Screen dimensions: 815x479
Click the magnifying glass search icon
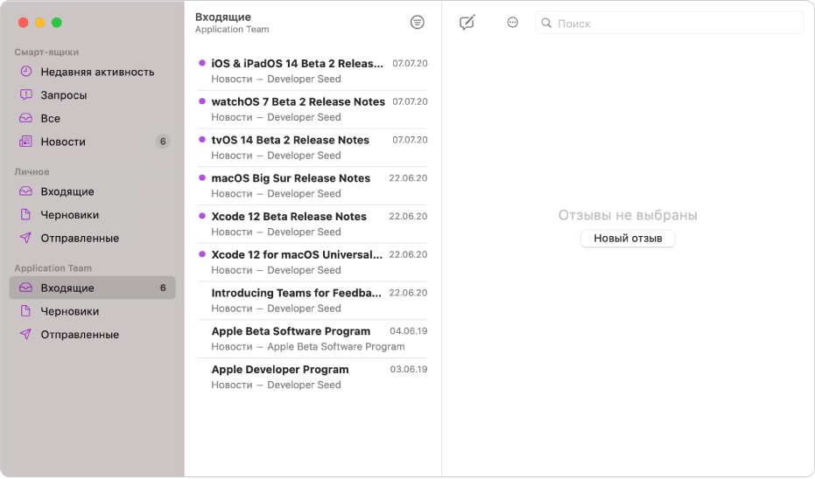tap(546, 23)
